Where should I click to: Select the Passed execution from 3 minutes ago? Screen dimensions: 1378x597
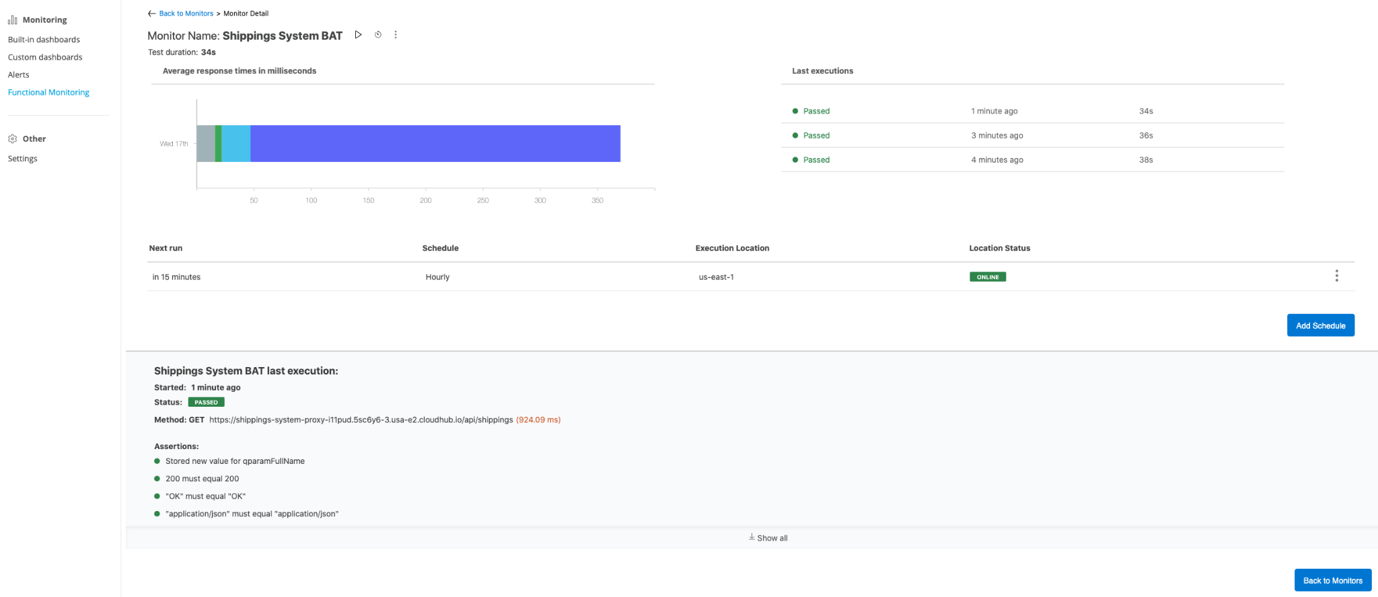coord(816,136)
